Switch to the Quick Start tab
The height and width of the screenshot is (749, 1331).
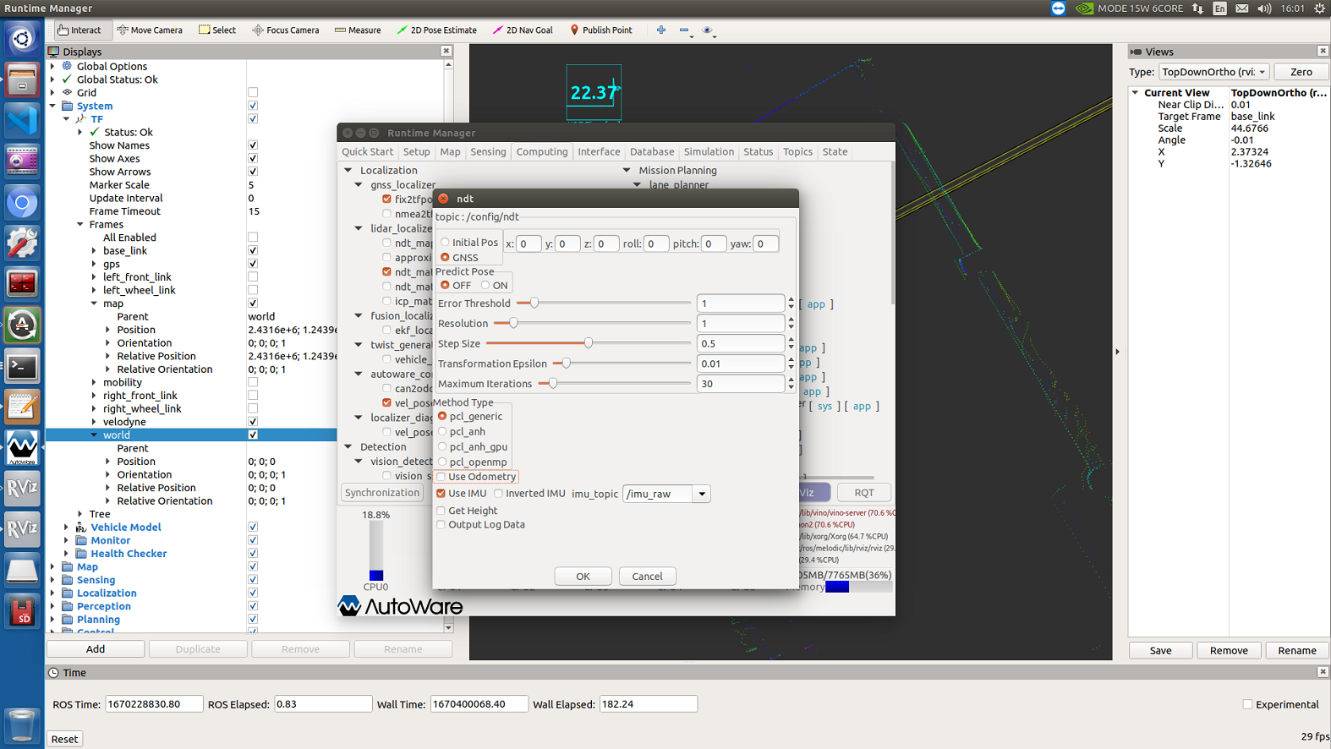pos(368,152)
